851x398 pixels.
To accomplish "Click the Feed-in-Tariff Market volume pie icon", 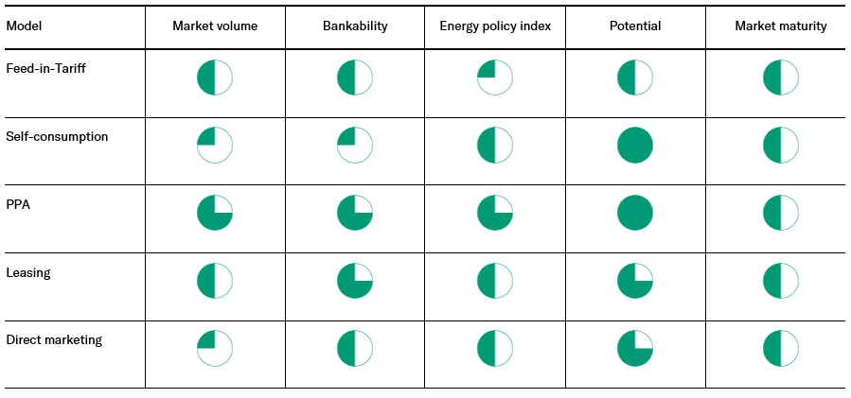I will coord(215,78).
